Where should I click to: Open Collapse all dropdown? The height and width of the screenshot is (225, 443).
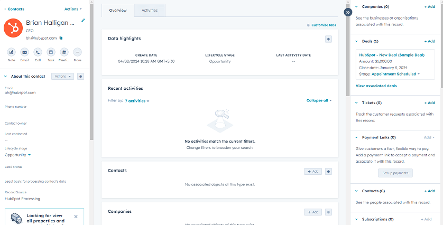(319, 100)
